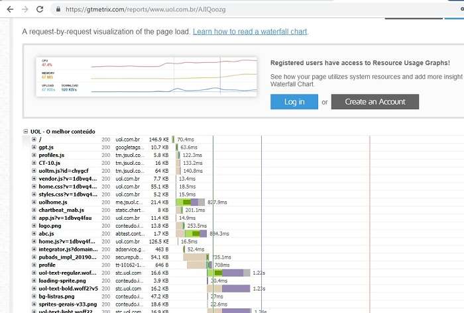Expand the home.js request row
The image size is (464, 313).
[x=34, y=242]
